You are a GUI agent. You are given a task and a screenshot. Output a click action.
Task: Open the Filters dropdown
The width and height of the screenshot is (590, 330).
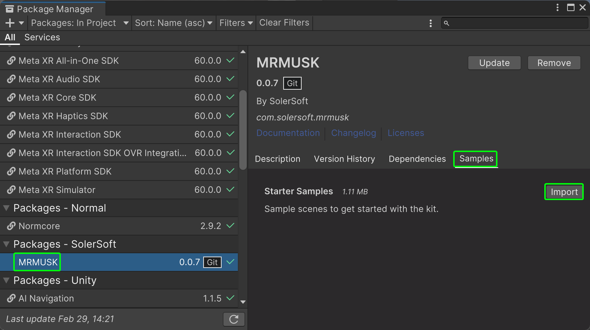click(236, 23)
